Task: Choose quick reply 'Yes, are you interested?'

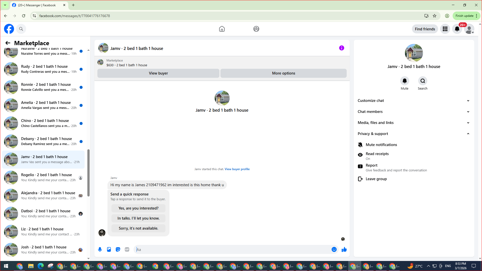Action: (139, 208)
